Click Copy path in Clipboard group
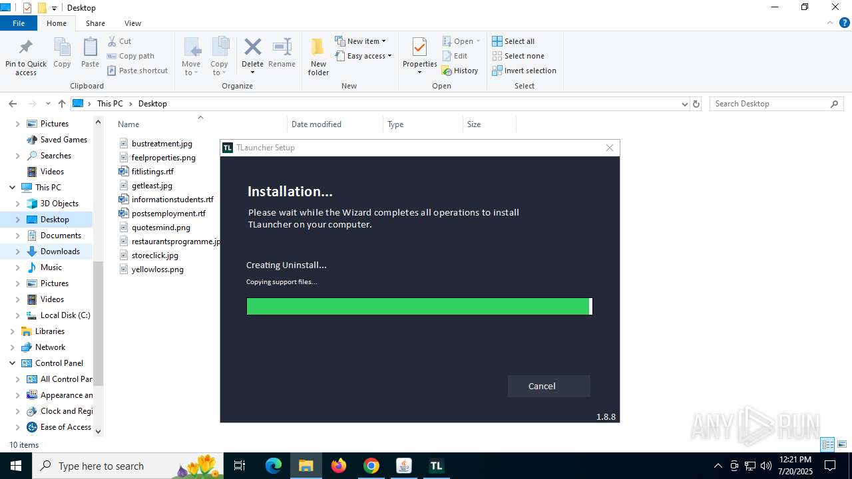 point(130,56)
